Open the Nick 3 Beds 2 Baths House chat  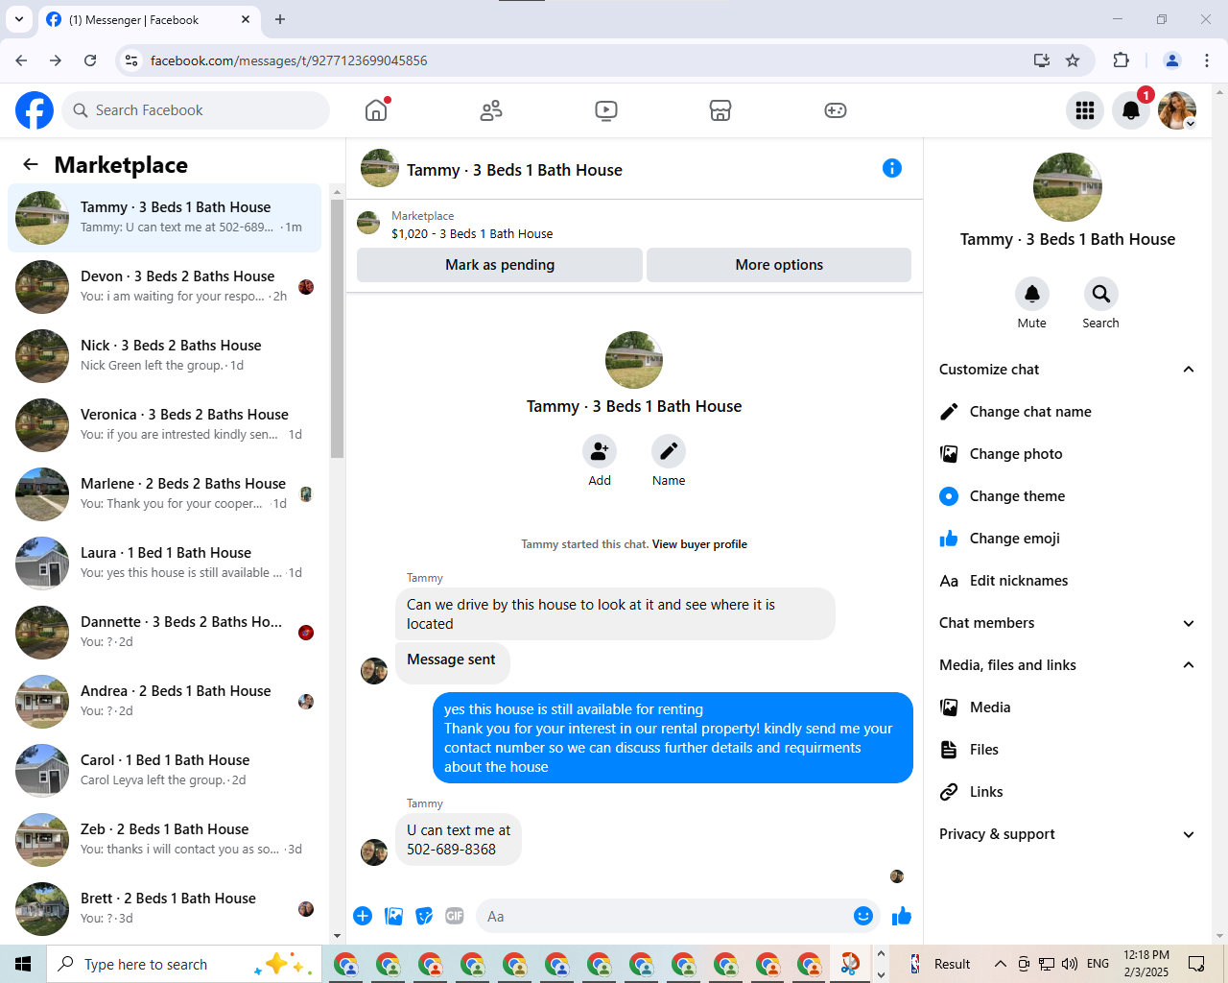[x=164, y=356]
